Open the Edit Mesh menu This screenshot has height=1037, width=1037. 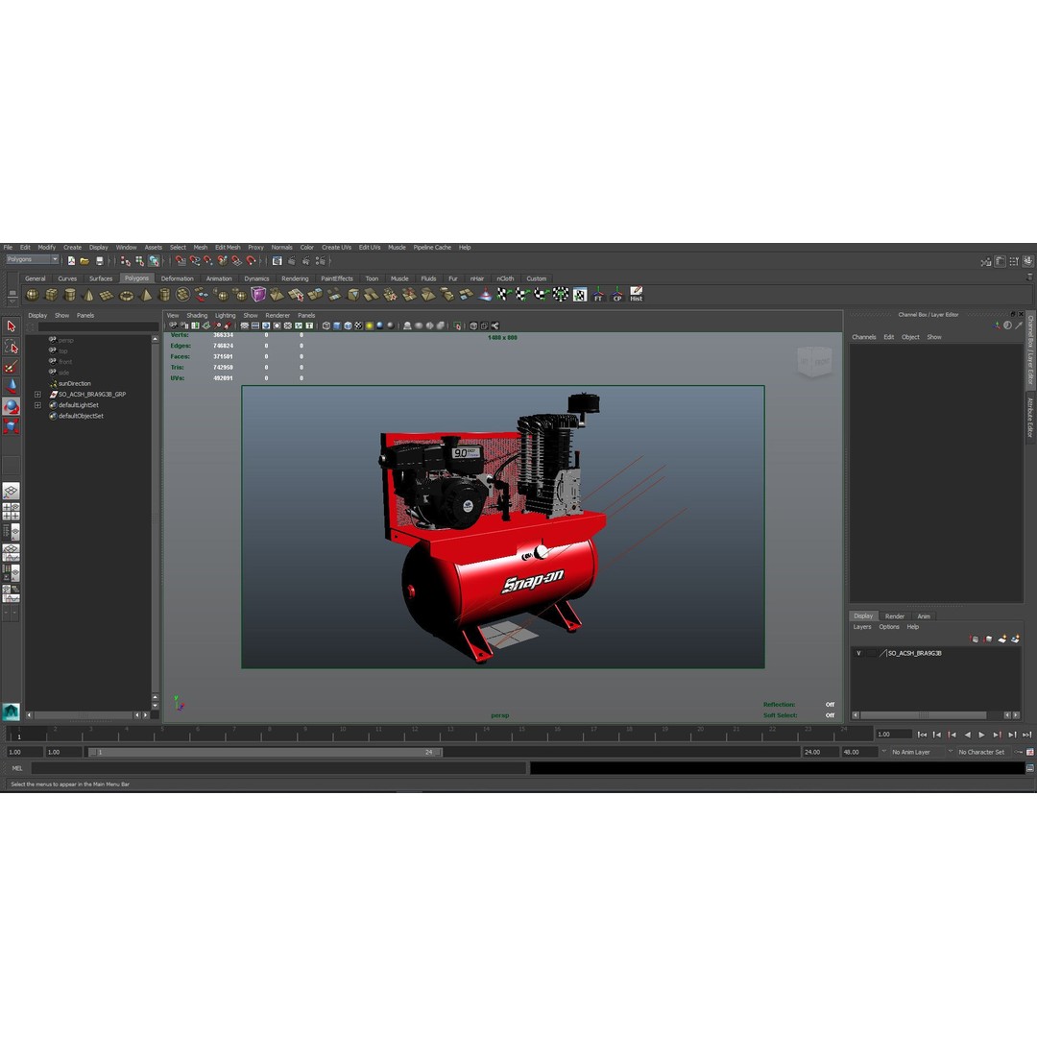tap(228, 248)
